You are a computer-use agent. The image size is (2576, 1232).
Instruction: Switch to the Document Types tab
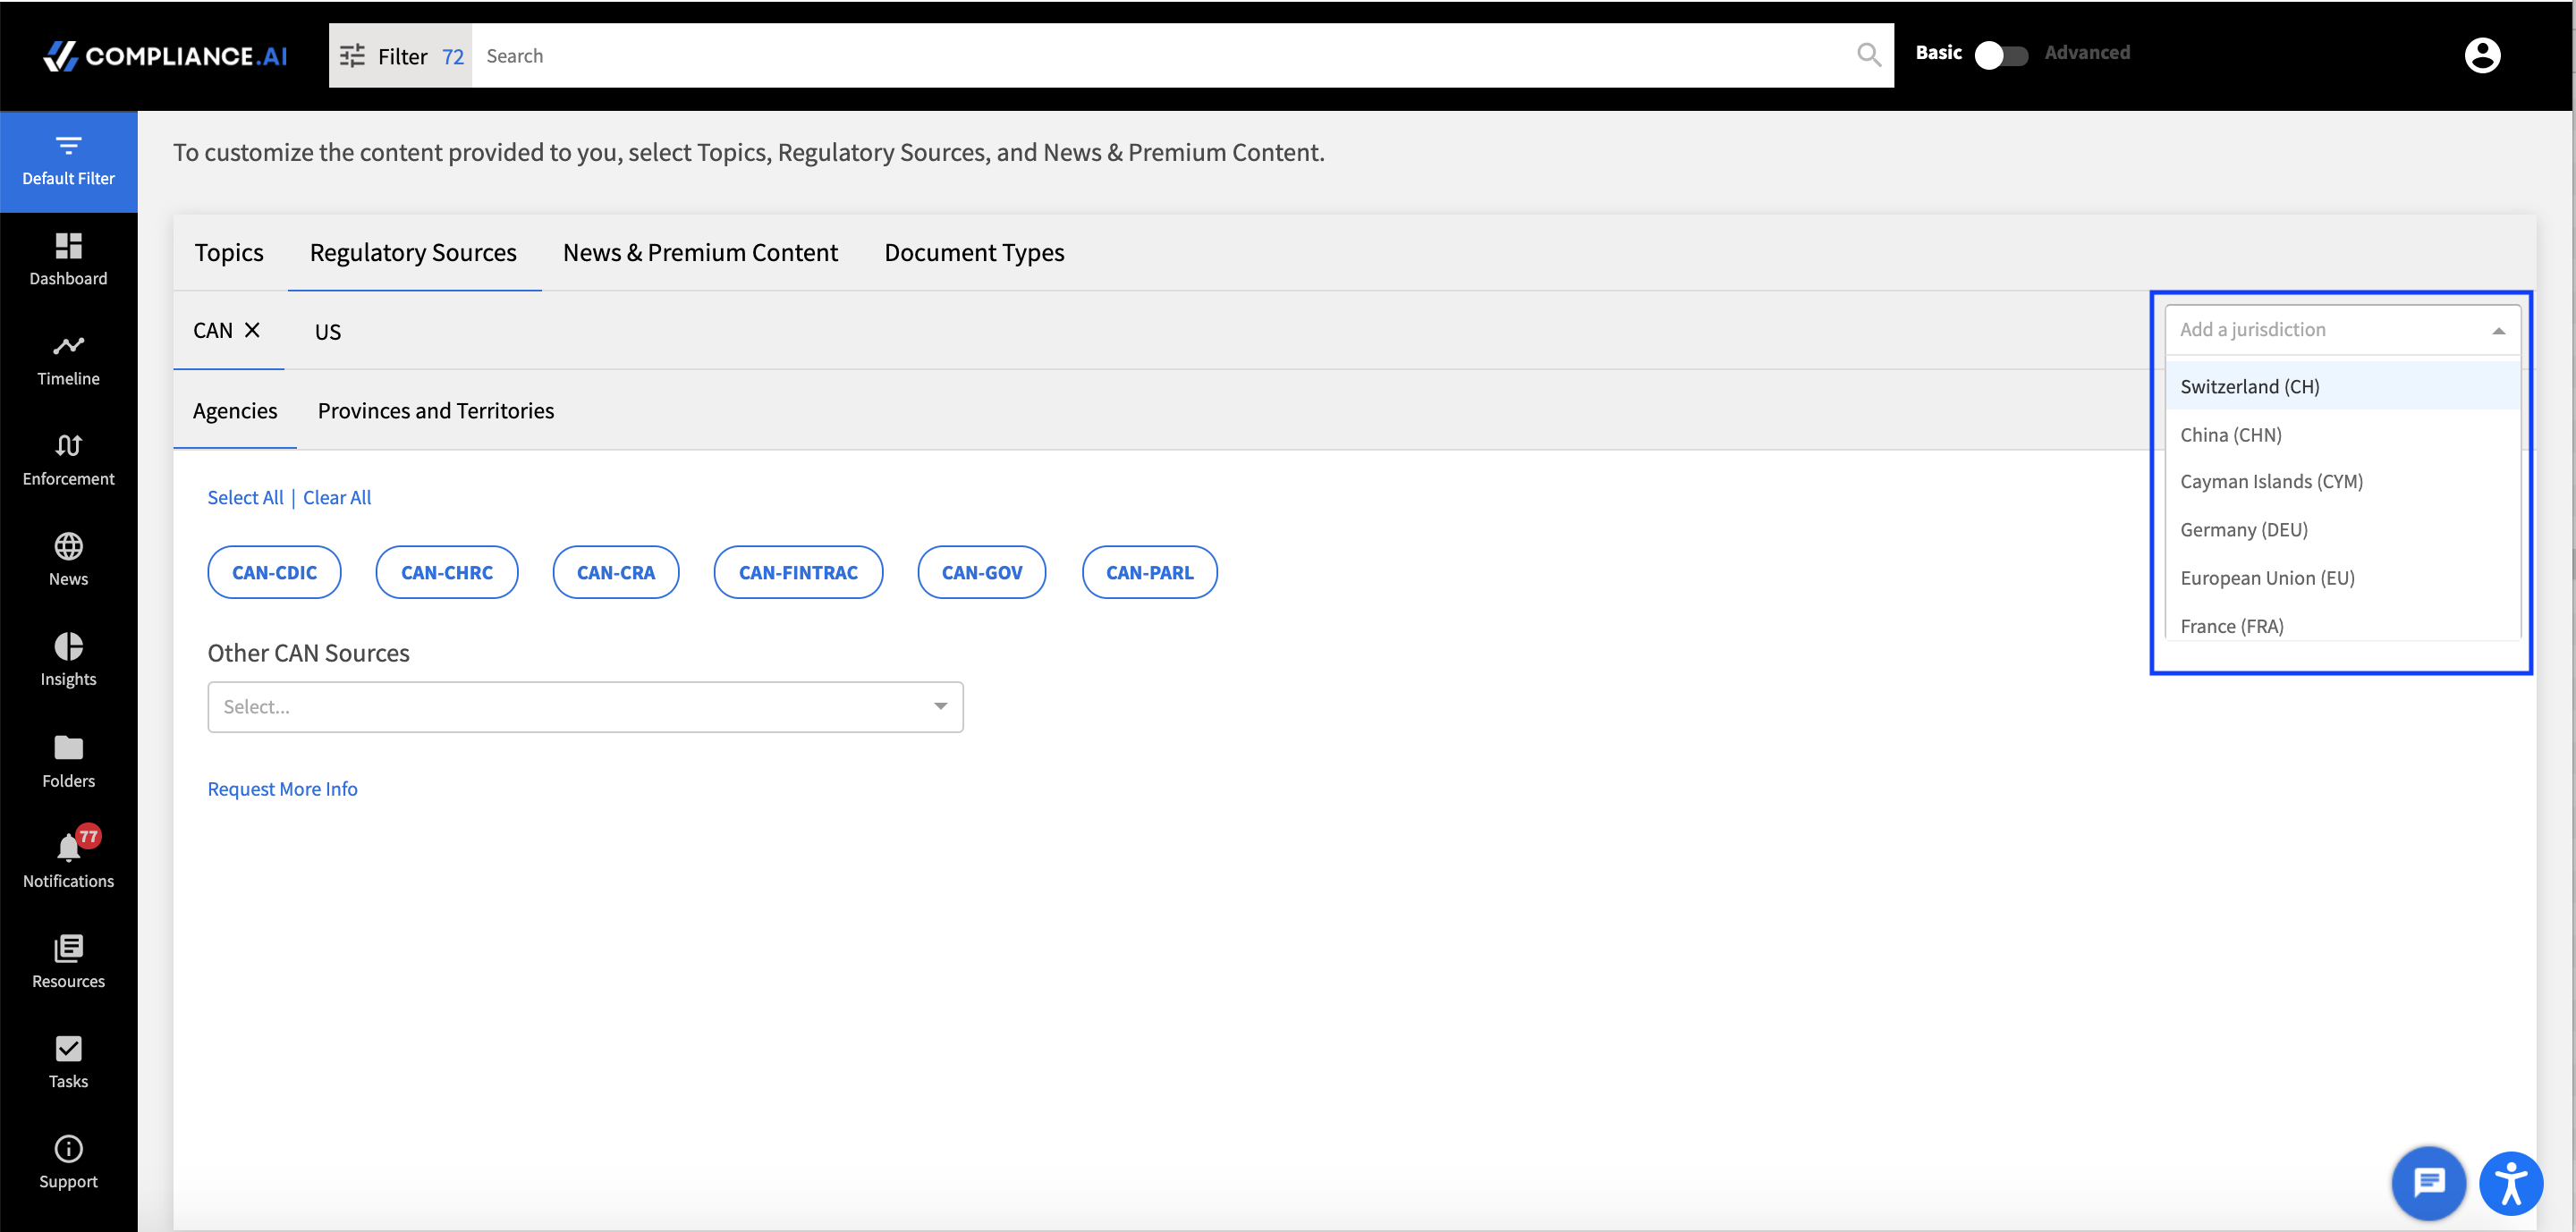point(974,252)
